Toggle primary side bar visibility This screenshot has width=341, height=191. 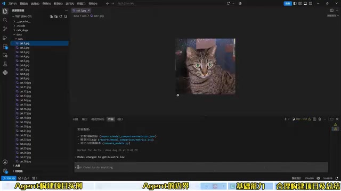295,4
